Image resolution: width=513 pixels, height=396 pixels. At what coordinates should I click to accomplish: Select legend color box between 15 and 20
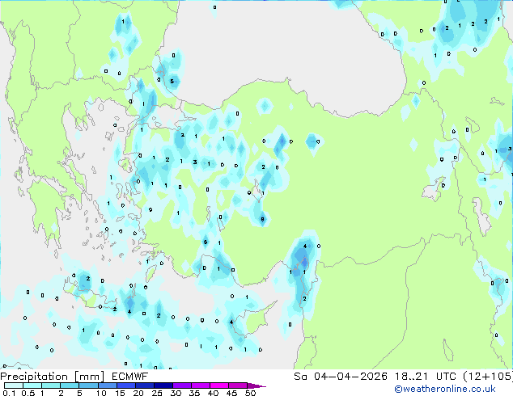(125, 385)
